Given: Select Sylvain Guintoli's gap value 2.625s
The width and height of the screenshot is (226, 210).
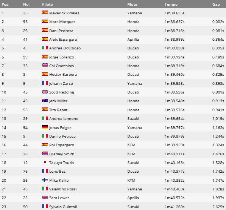Looking at the screenshot, I should (218, 207).
